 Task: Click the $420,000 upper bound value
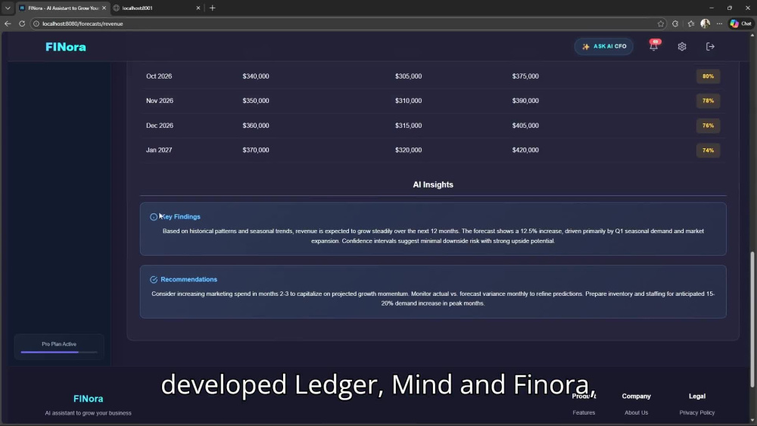click(525, 150)
